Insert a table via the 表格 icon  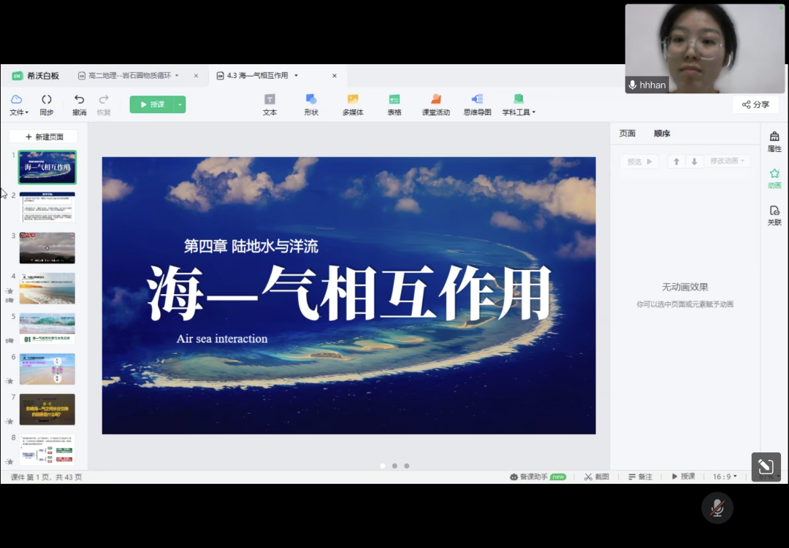[x=394, y=104]
